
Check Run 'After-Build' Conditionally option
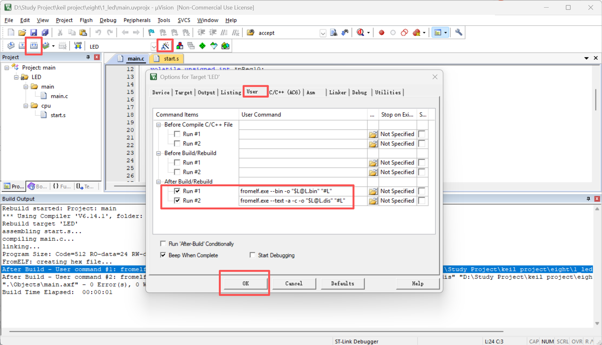(163, 244)
